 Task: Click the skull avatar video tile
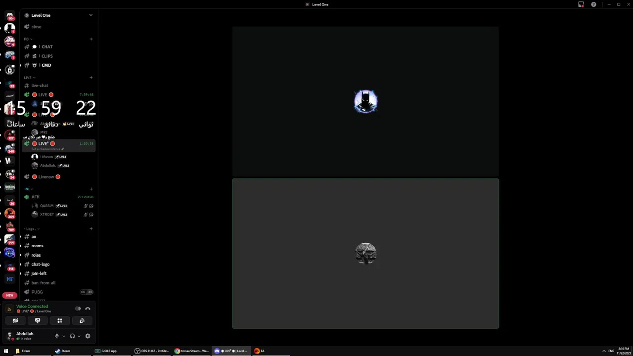365,254
